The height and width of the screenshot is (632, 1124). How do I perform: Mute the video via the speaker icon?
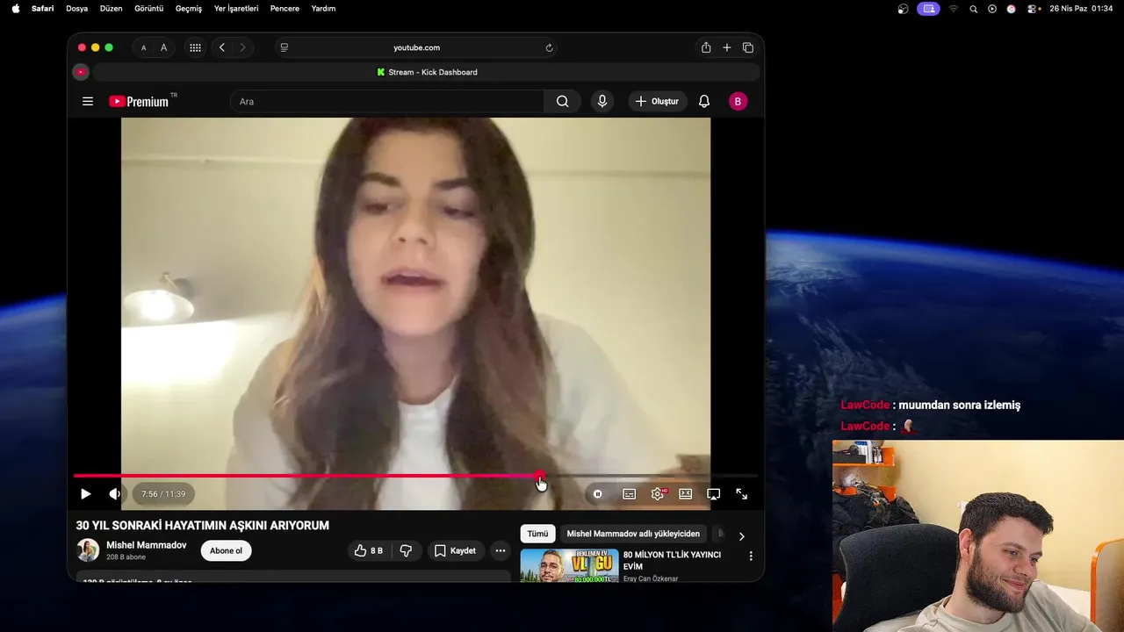click(114, 494)
